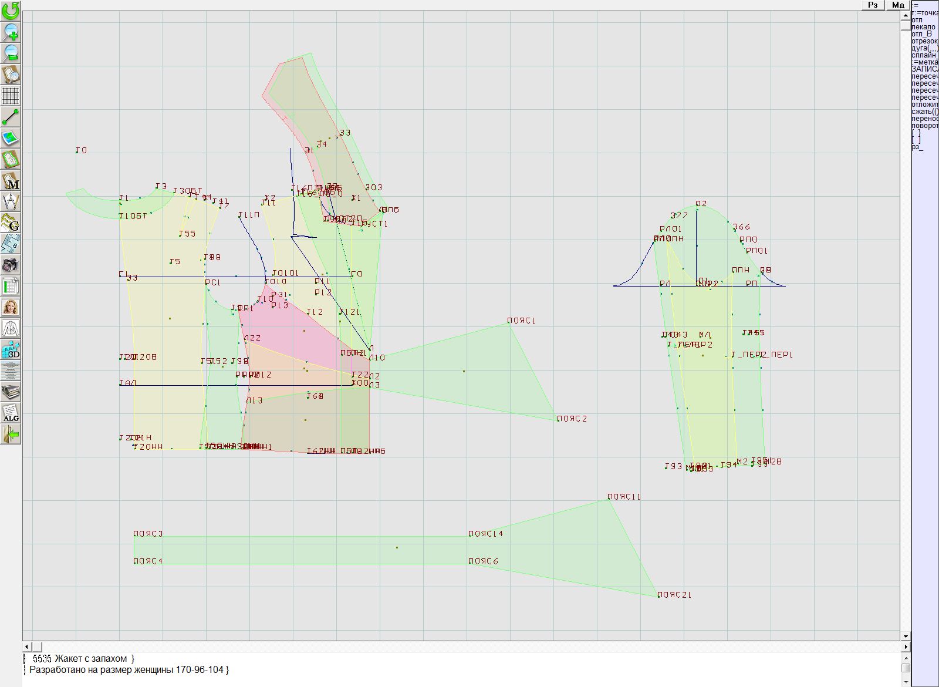Open the woman portrait model icon
Image resolution: width=939 pixels, height=687 pixels.
(x=11, y=307)
